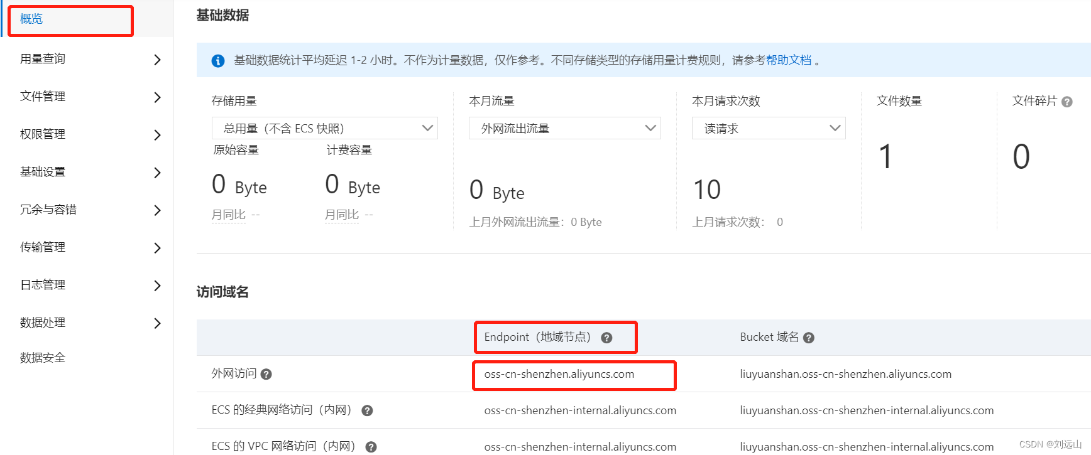Click external endpoint oss-cn-shenzhen.aliyuncs.com
Image resolution: width=1091 pixels, height=455 pixels.
pyautogui.click(x=559, y=374)
